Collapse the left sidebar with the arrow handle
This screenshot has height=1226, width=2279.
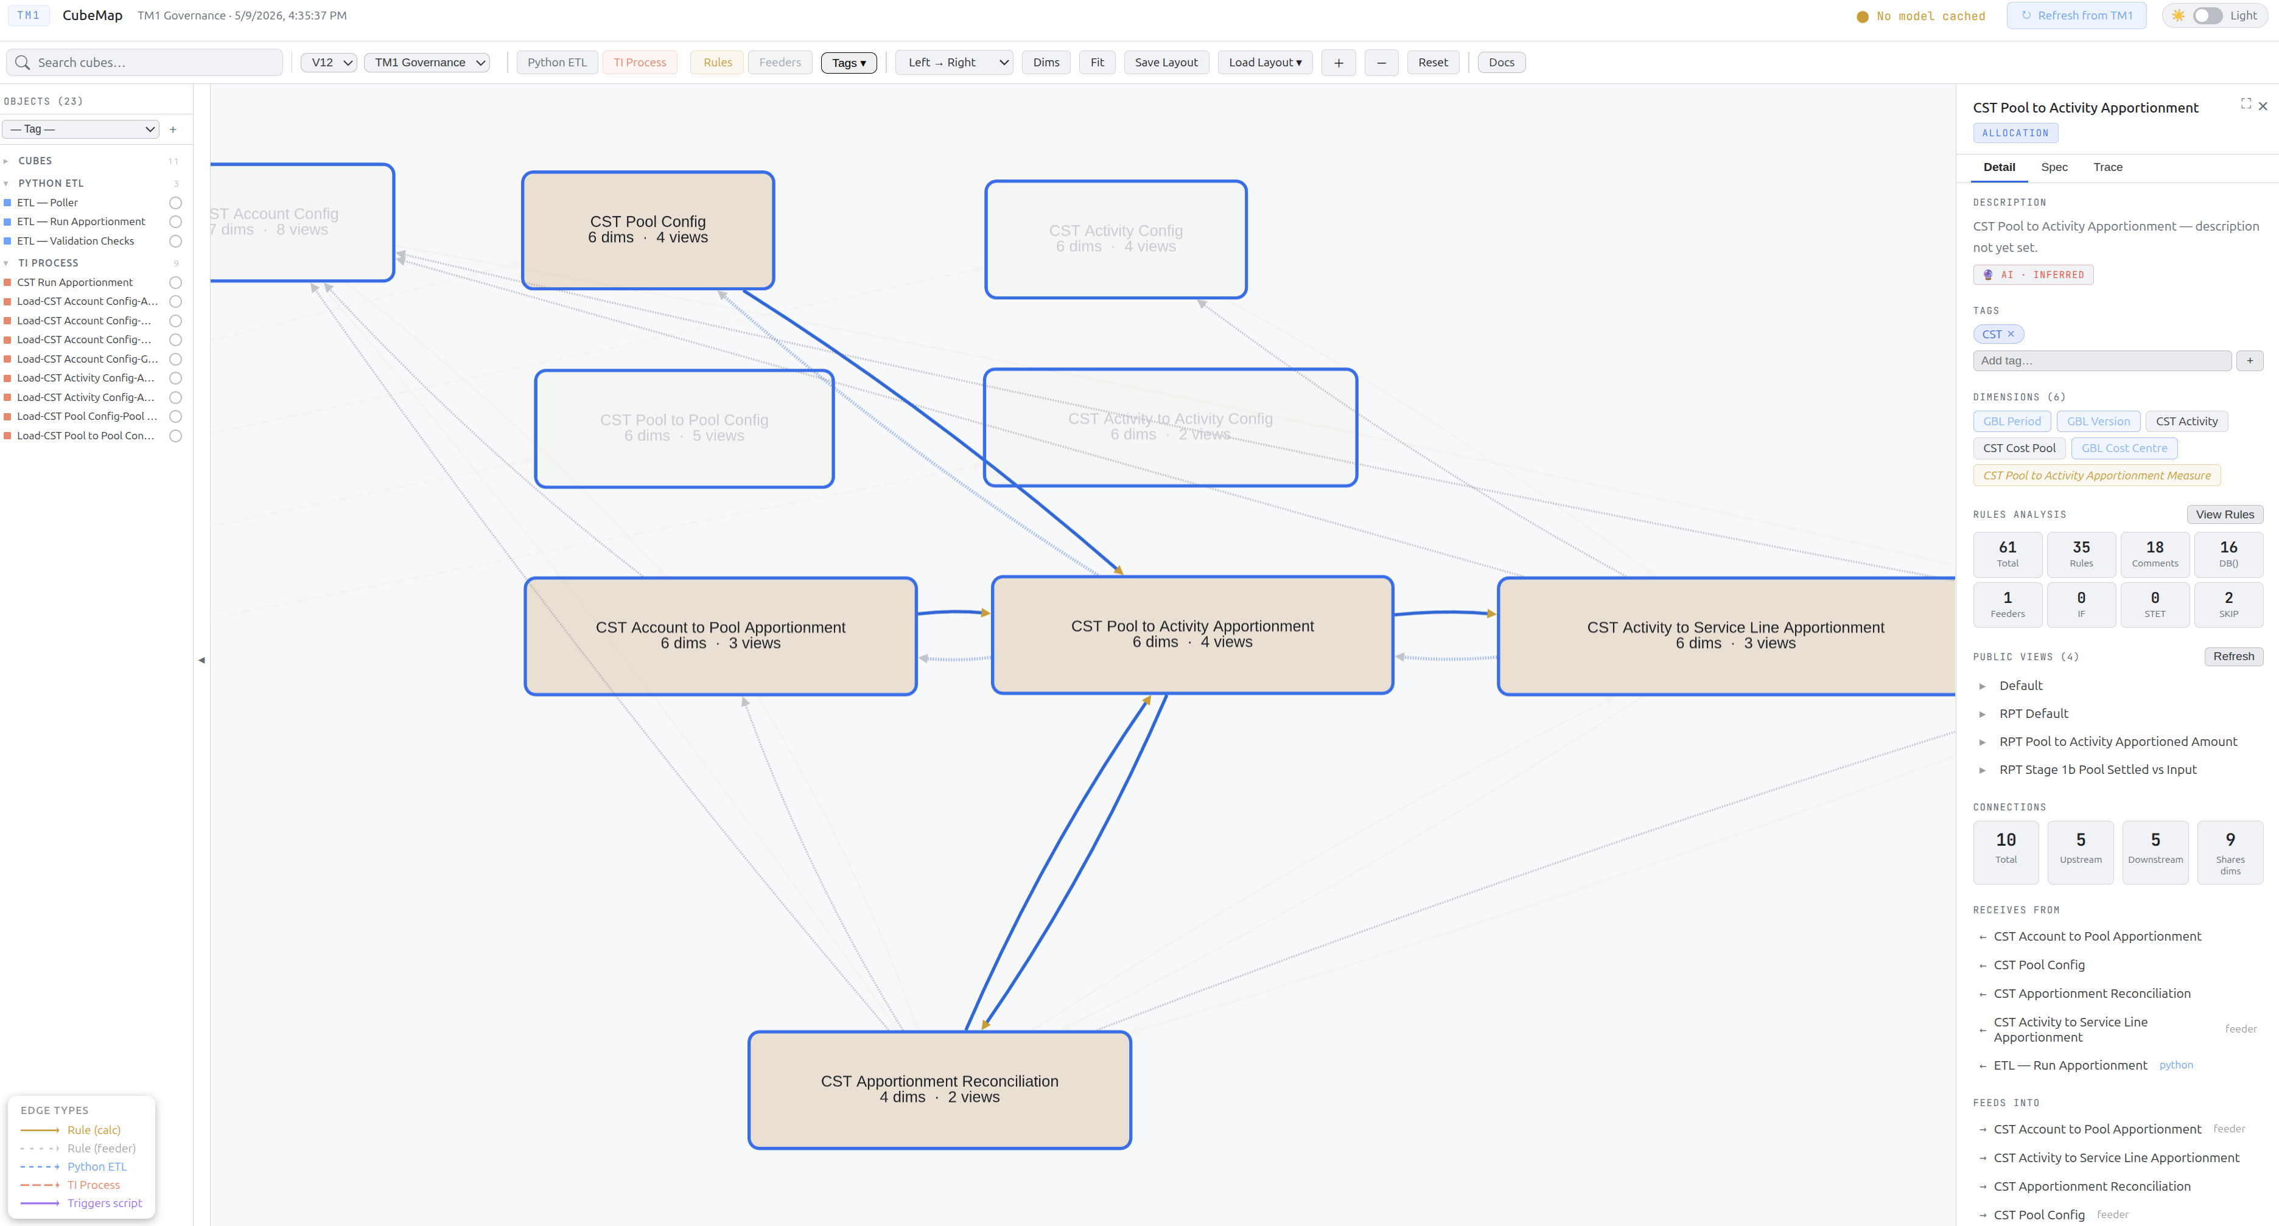(201, 660)
